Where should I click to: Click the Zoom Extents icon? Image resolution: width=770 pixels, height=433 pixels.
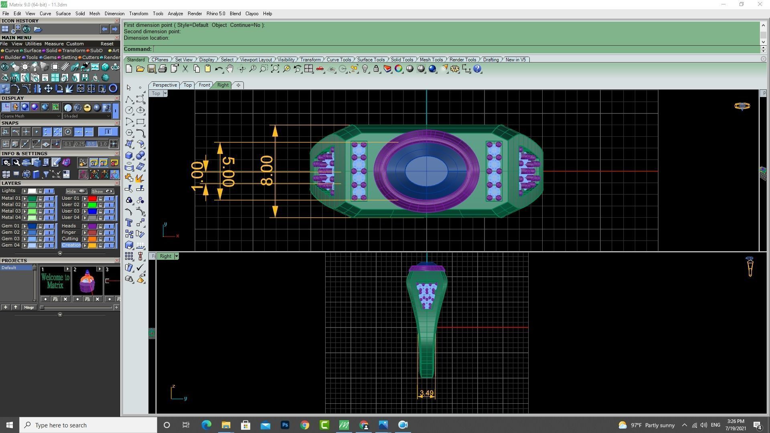[275, 69]
